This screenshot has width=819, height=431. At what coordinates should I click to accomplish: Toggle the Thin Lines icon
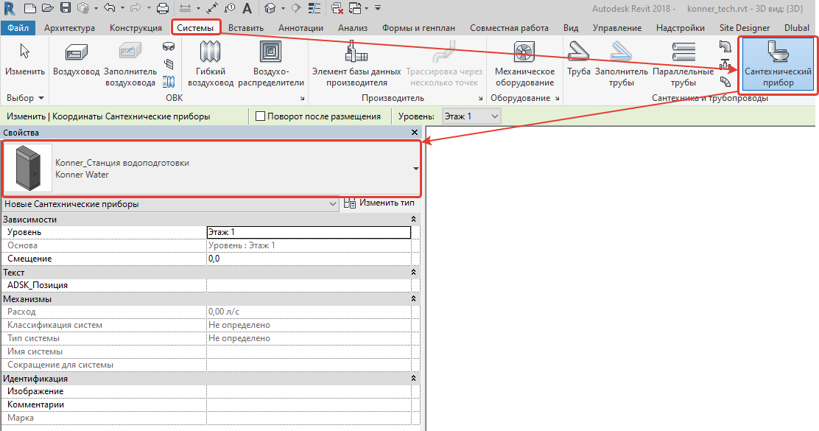coord(314,8)
